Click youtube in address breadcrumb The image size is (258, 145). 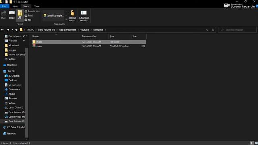click(x=85, y=30)
